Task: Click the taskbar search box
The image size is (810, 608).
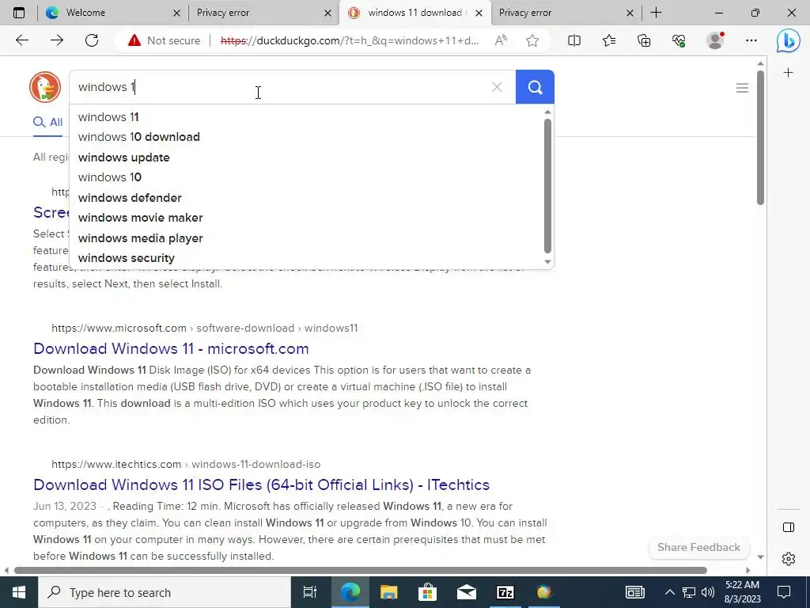Action: point(165,592)
